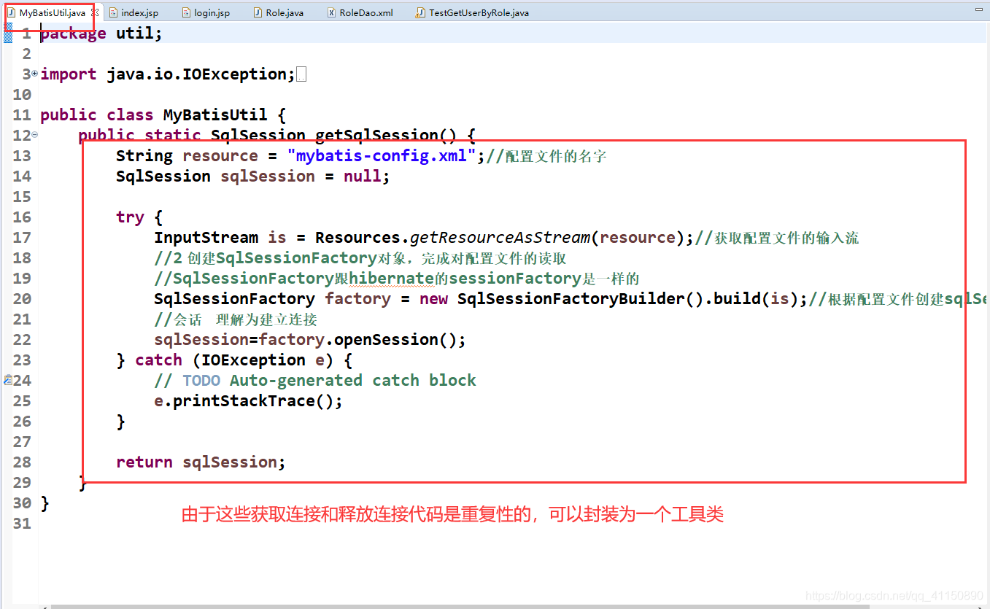Click line number 15 in the gutter
Screen dimensions: 990x609
(22, 196)
